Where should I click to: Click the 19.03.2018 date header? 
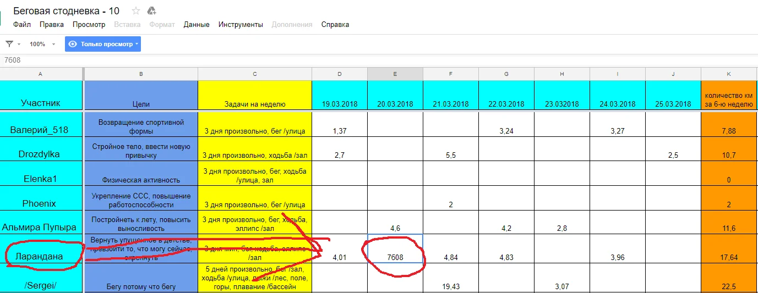[340, 95]
